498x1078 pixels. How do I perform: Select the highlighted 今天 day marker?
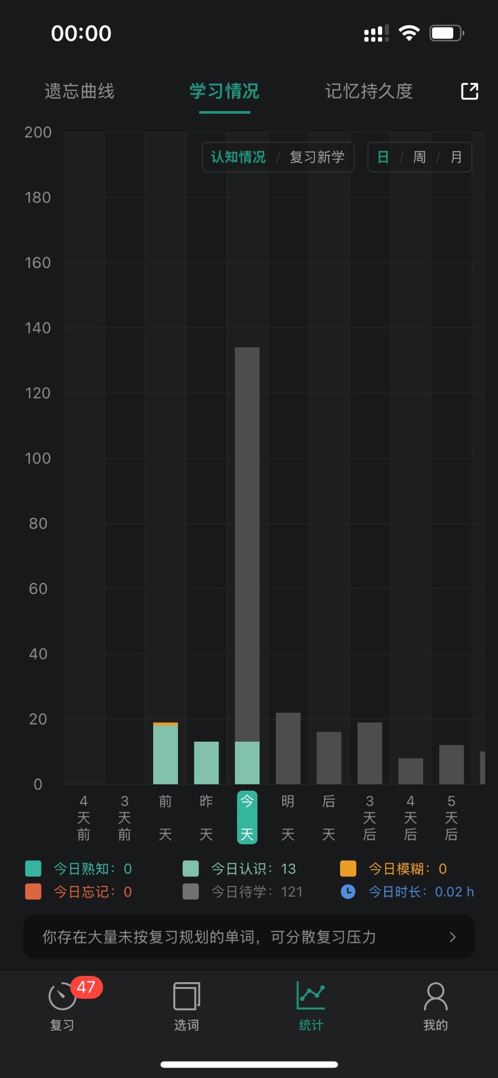[247, 817]
